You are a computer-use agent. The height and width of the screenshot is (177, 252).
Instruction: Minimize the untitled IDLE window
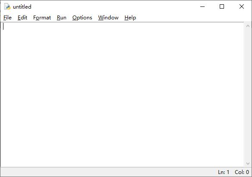pyautogui.click(x=202, y=6)
